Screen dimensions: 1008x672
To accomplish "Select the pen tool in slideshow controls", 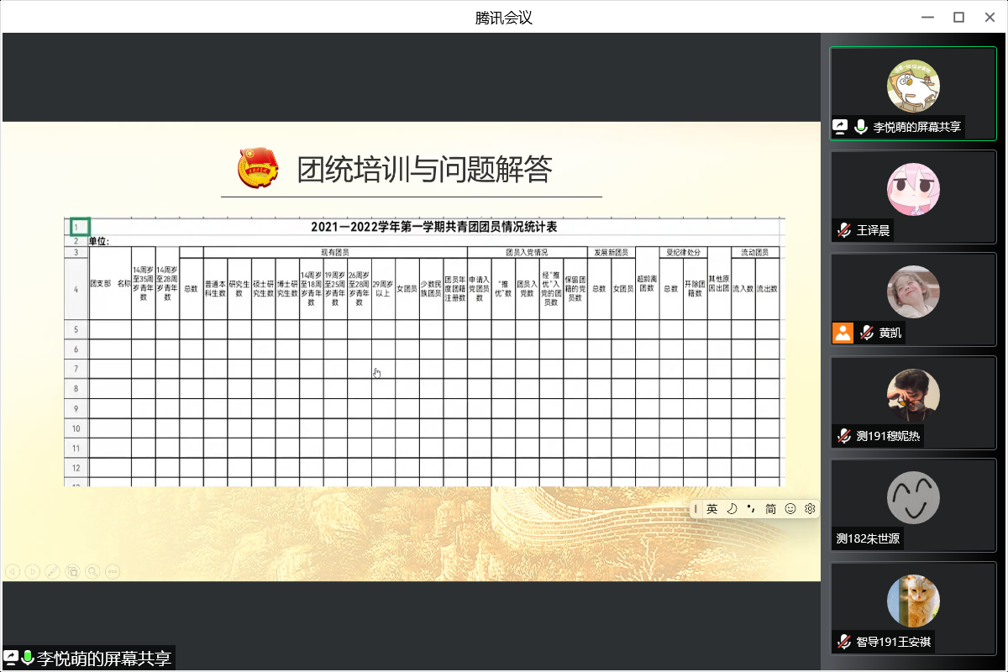I will (x=52, y=571).
